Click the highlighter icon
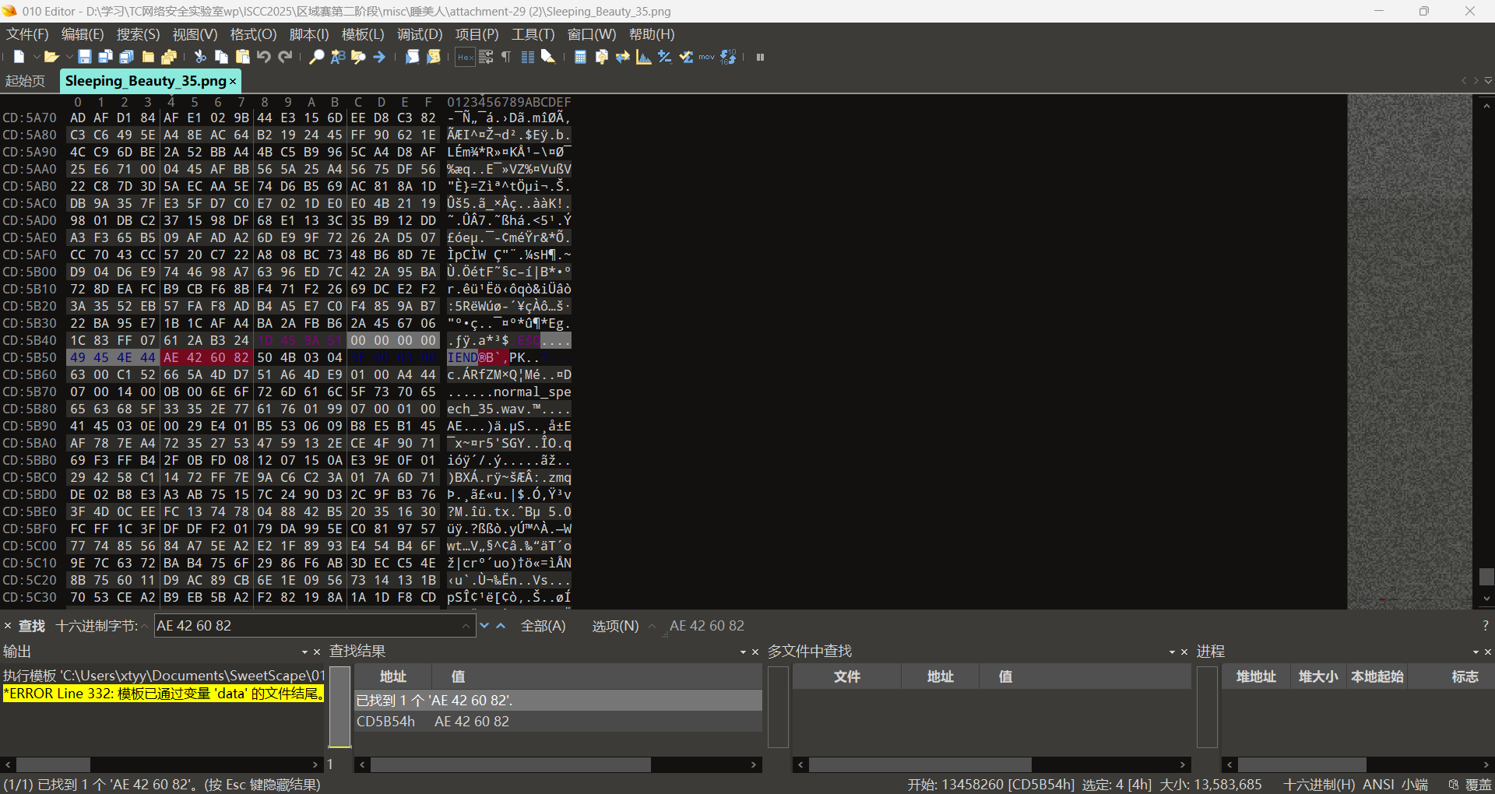 [548, 57]
